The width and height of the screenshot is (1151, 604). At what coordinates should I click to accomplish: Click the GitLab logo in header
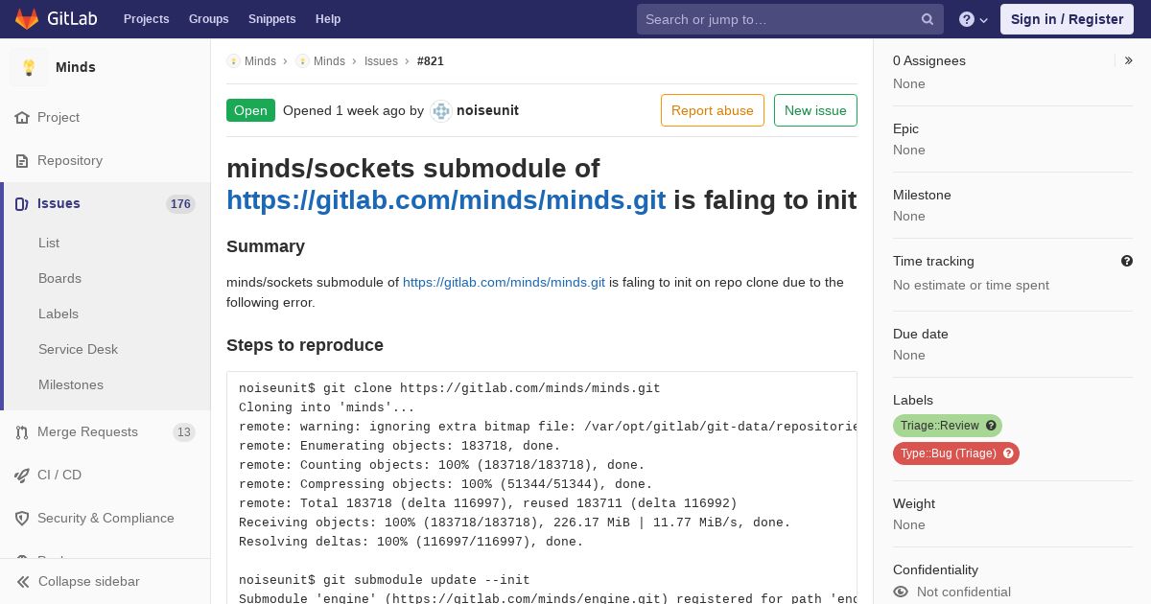pyautogui.click(x=55, y=19)
